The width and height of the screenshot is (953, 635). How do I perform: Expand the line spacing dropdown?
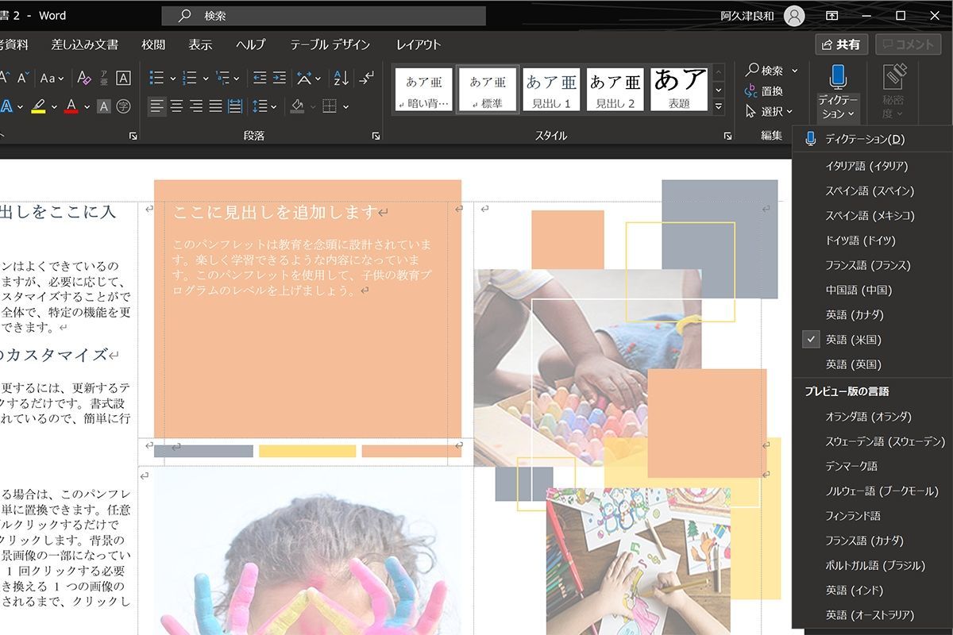[273, 106]
